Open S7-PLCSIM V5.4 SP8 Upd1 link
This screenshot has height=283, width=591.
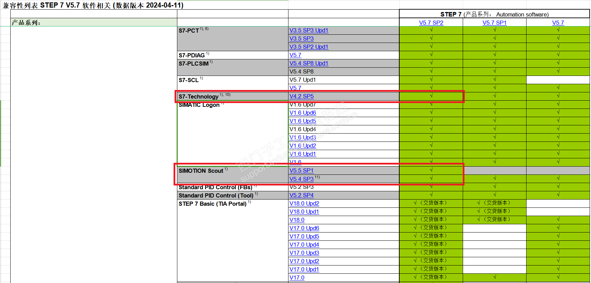tap(309, 63)
